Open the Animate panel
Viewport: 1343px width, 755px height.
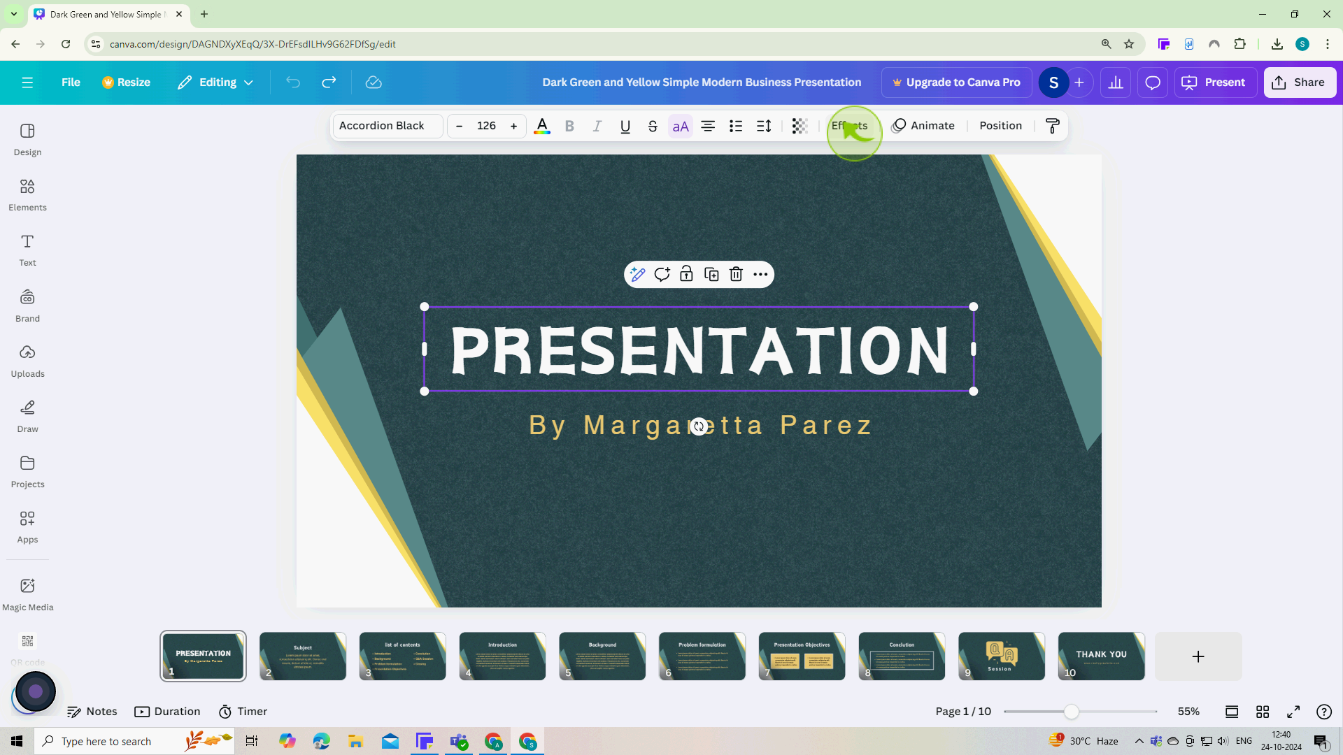point(923,126)
